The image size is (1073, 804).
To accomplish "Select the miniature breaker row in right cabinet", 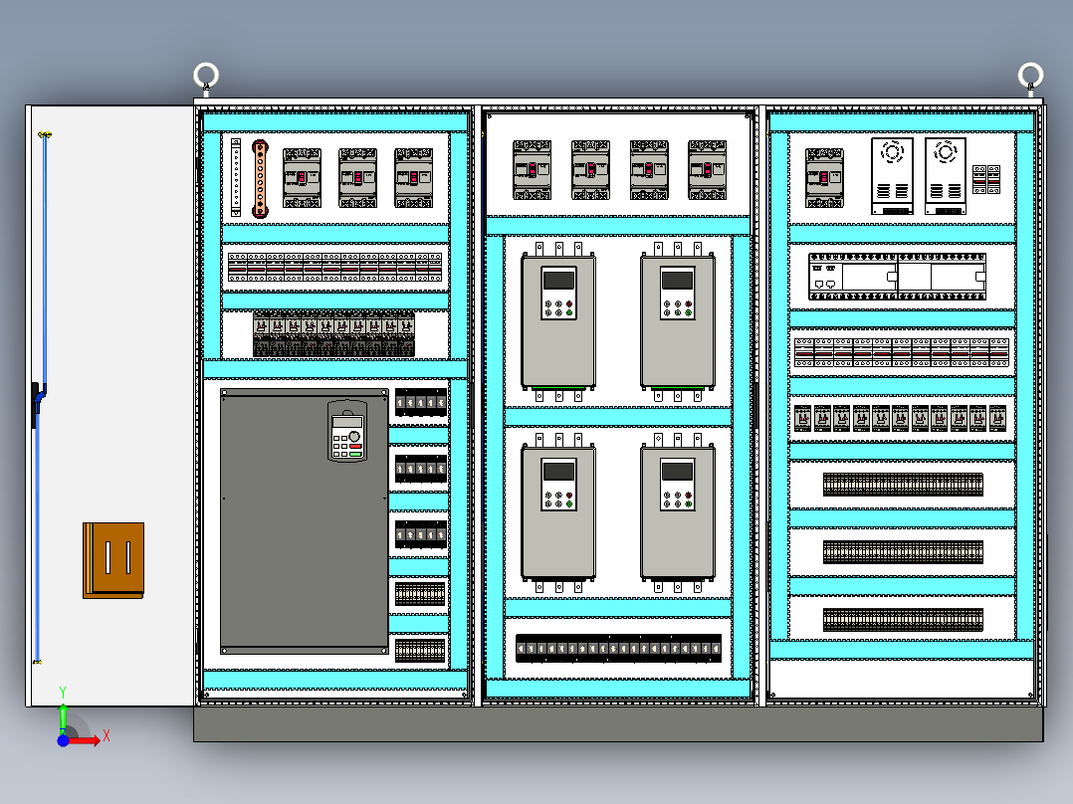I will pyautogui.click(x=902, y=352).
